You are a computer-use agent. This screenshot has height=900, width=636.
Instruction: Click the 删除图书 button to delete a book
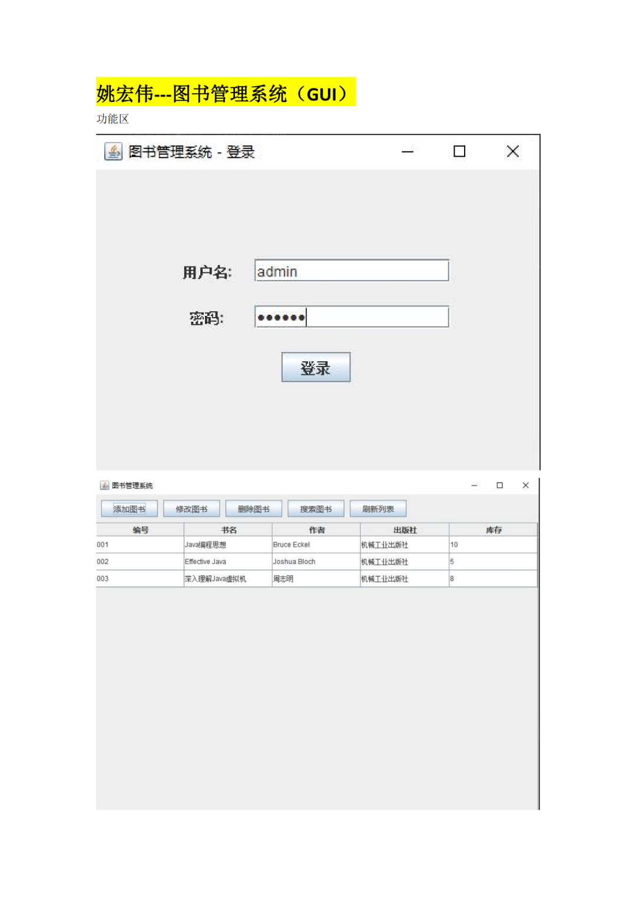coord(253,508)
